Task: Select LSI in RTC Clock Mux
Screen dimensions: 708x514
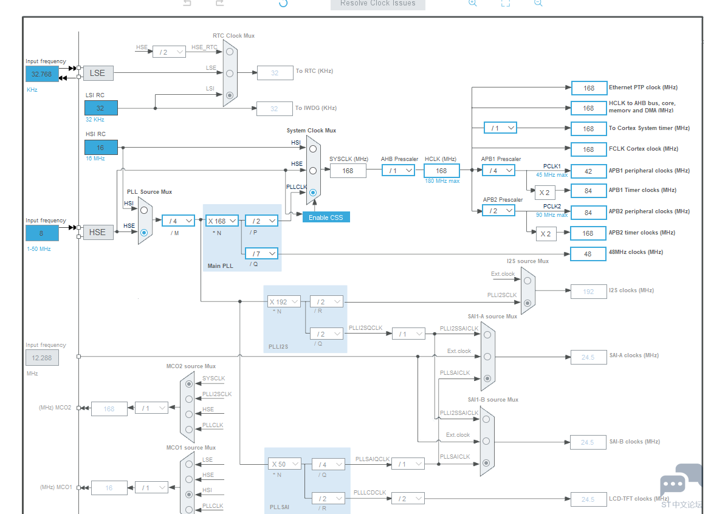Action: coord(230,95)
